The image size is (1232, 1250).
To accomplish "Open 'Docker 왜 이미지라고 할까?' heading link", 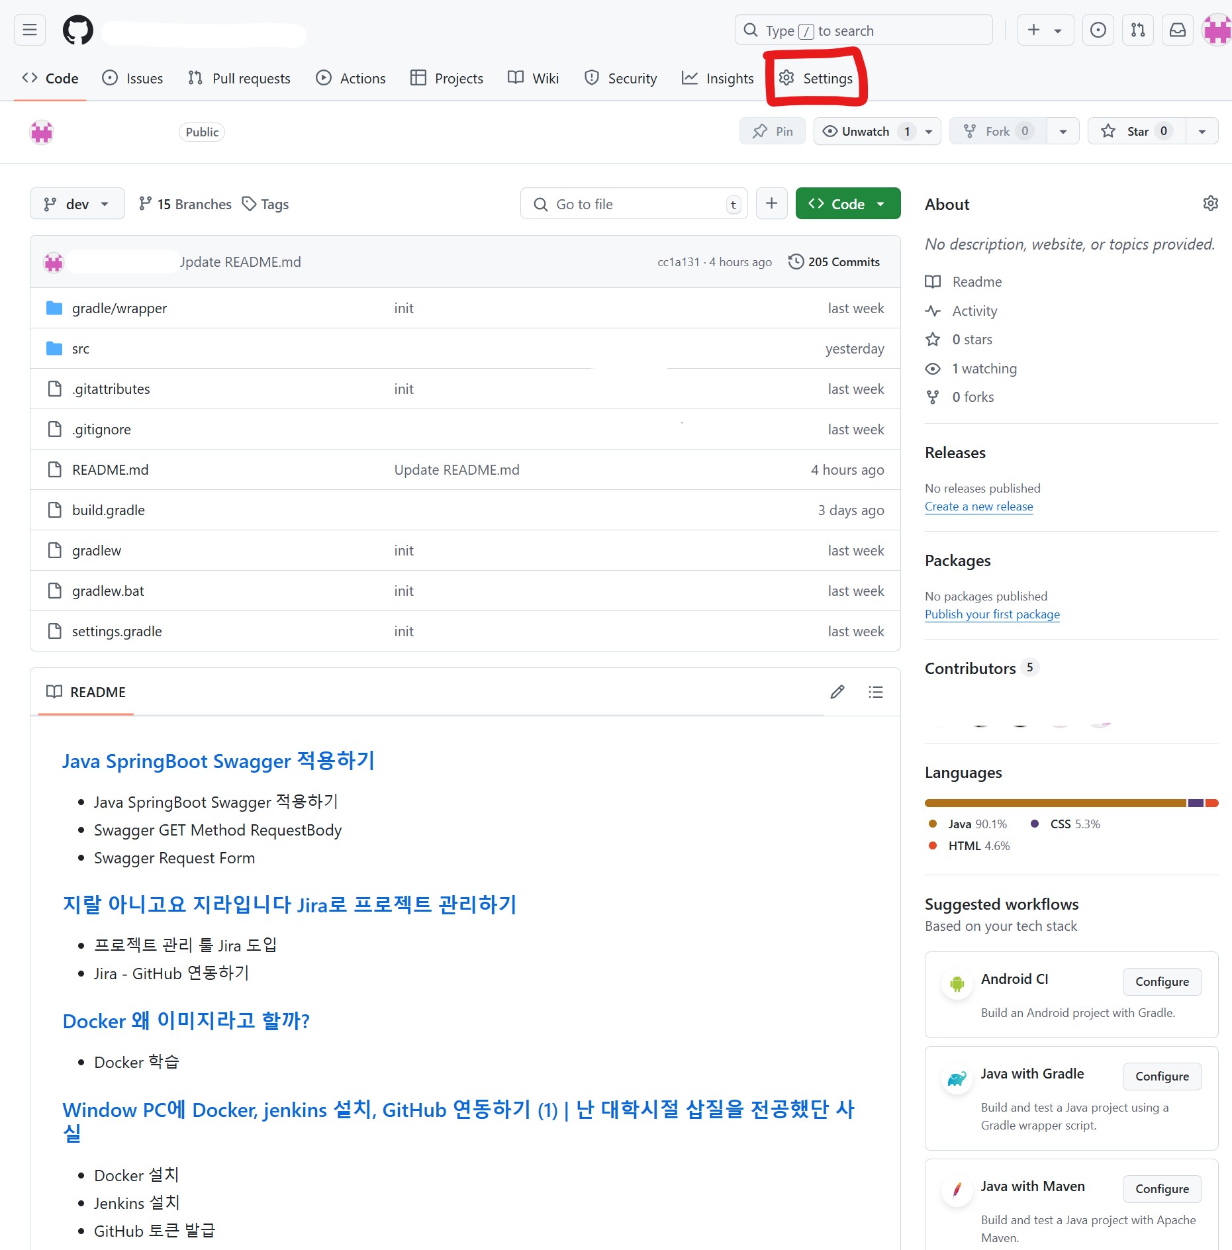I will click(186, 1020).
